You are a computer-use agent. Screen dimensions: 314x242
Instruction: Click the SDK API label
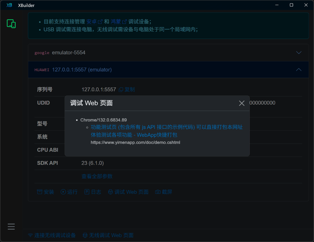[x=47, y=163]
